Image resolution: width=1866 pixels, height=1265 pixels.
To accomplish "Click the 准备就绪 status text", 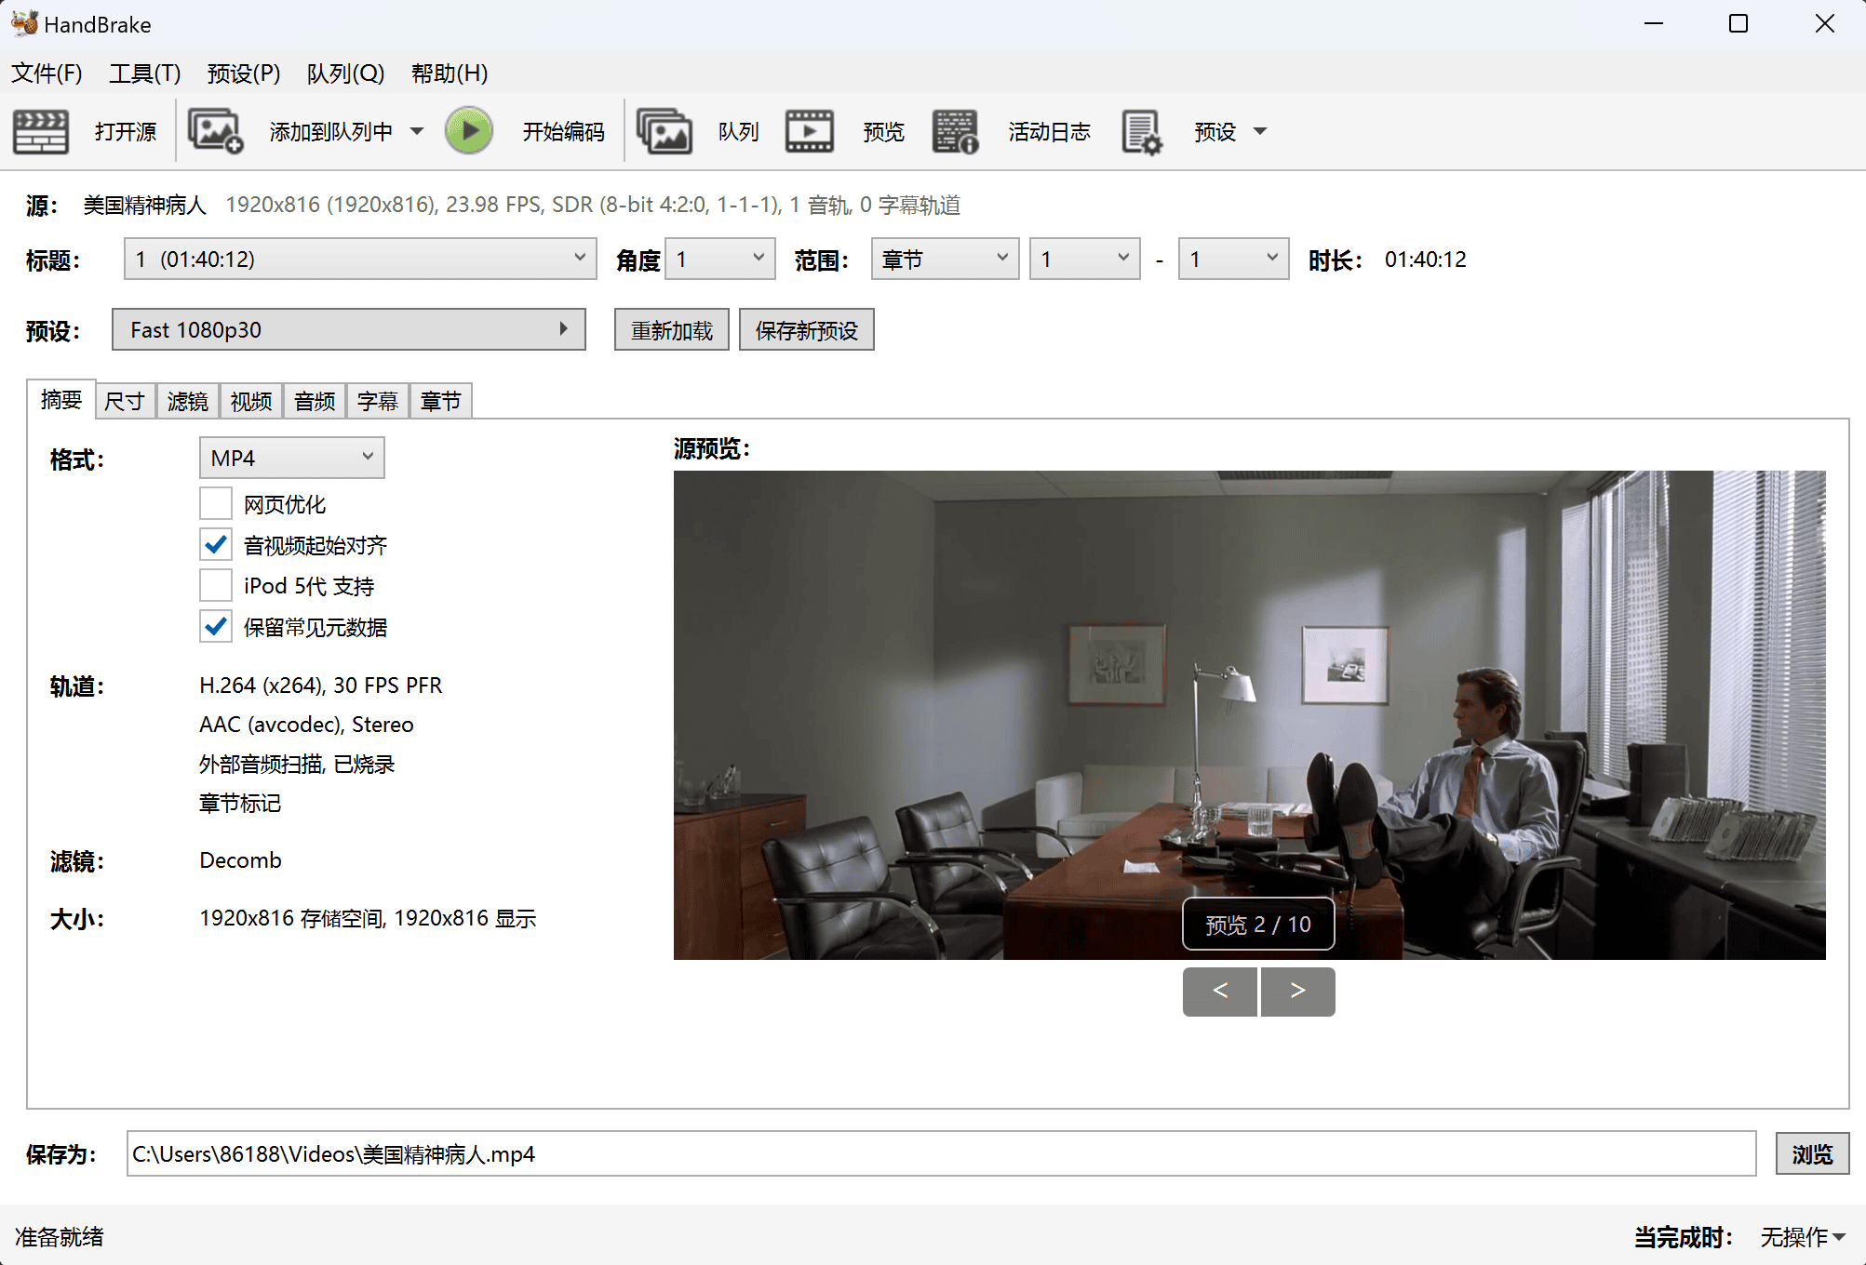I will [60, 1237].
